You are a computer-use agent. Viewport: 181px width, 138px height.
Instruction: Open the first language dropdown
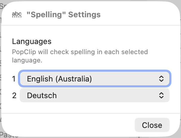point(94,79)
